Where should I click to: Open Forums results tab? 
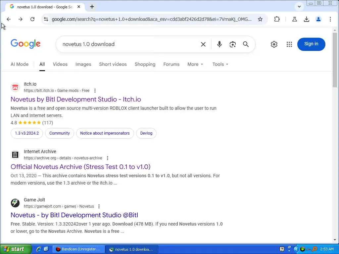171,64
